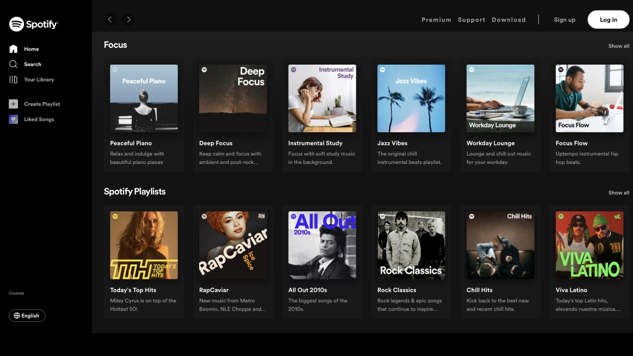Select the Home icon
Screen dimensions: 633x356
(x=13, y=49)
